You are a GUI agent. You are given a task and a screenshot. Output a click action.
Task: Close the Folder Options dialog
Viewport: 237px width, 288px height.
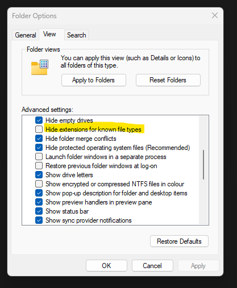(215, 15)
